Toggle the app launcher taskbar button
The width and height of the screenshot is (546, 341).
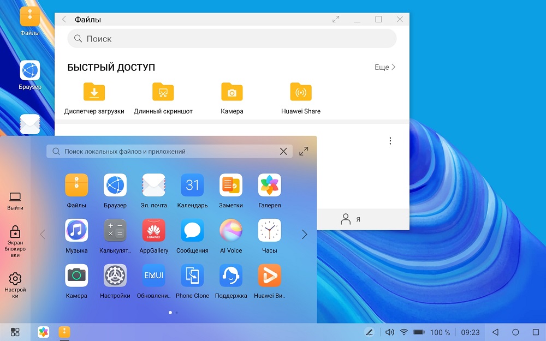pyautogui.click(x=15, y=332)
